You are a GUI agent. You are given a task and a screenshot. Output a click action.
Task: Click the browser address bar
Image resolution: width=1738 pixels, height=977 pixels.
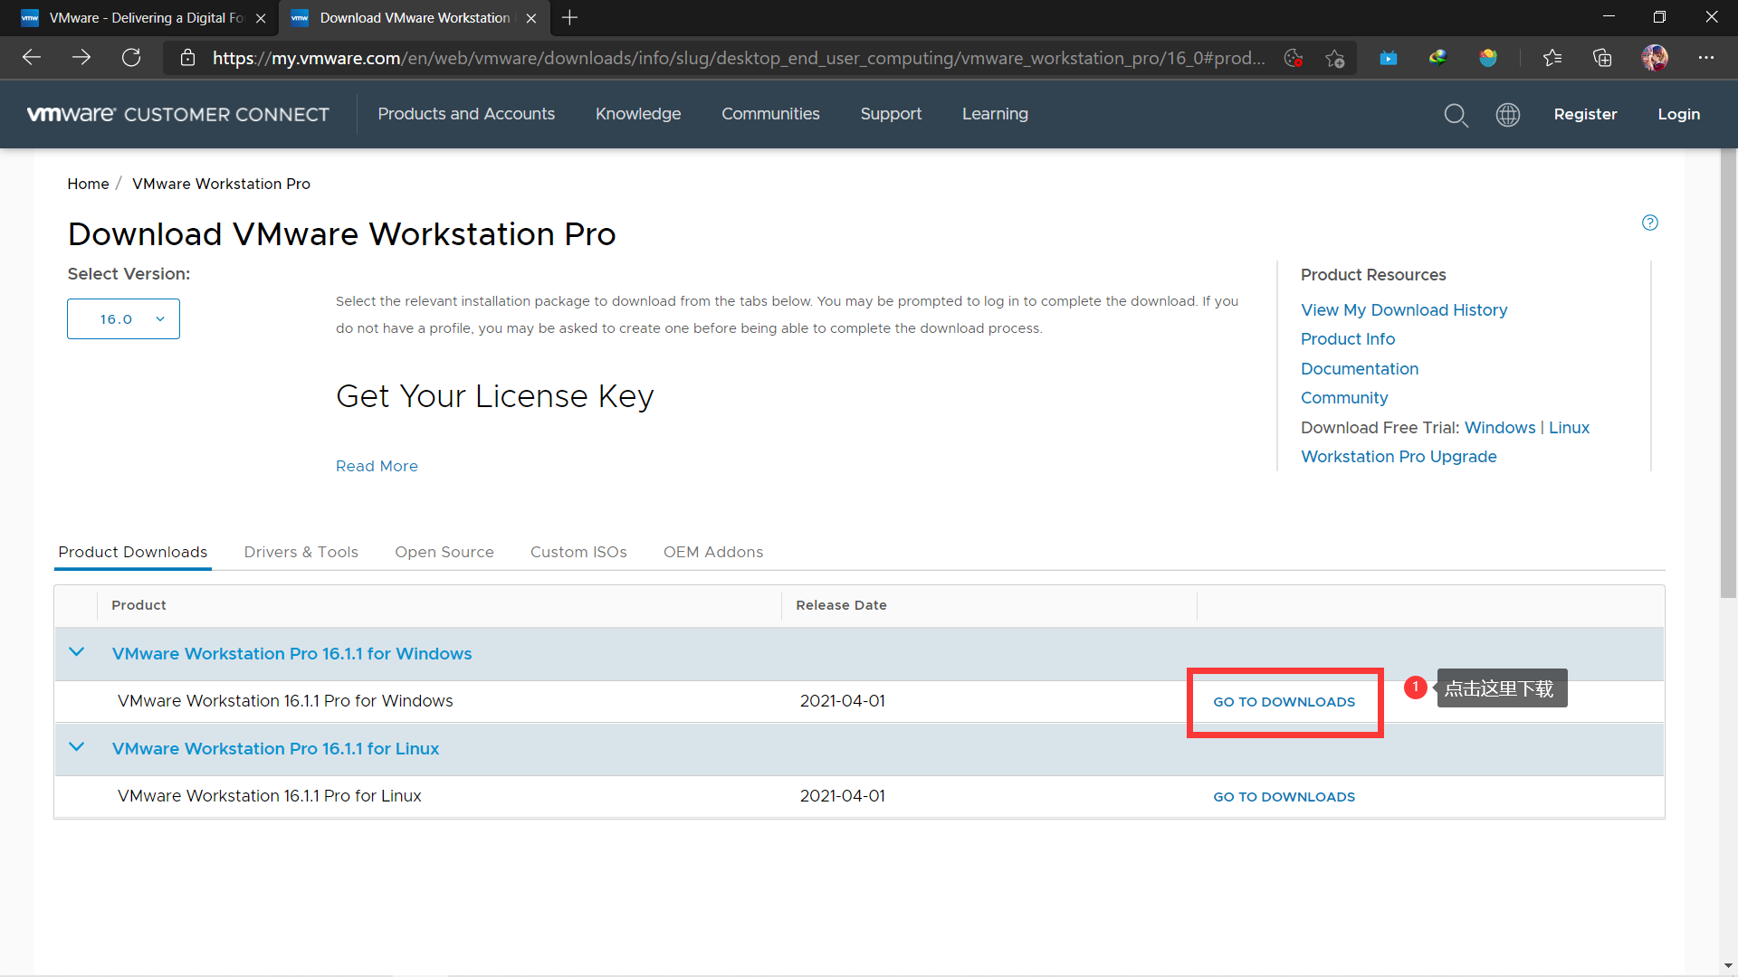[x=738, y=58]
